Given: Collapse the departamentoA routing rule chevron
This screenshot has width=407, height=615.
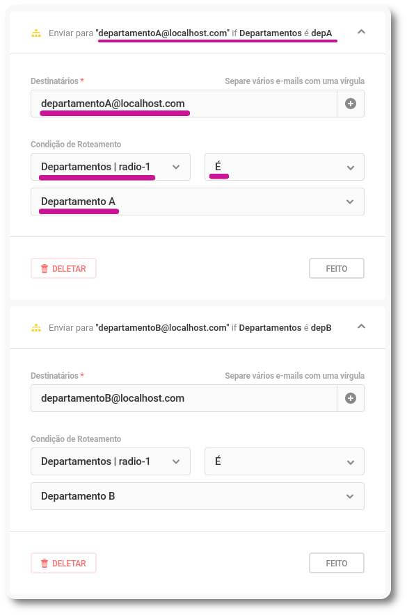Looking at the screenshot, I should [361, 32].
